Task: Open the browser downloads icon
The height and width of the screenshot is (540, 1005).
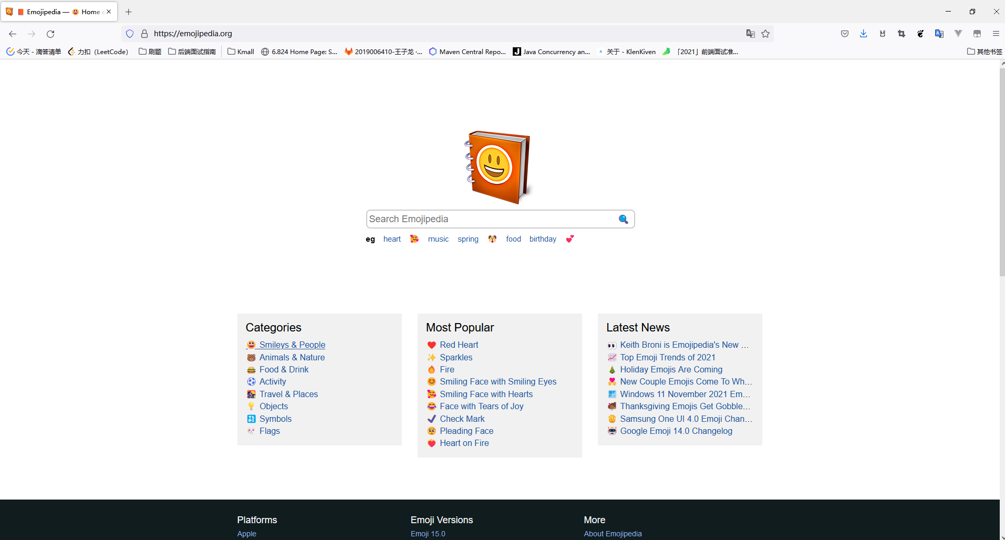Action: (863, 34)
